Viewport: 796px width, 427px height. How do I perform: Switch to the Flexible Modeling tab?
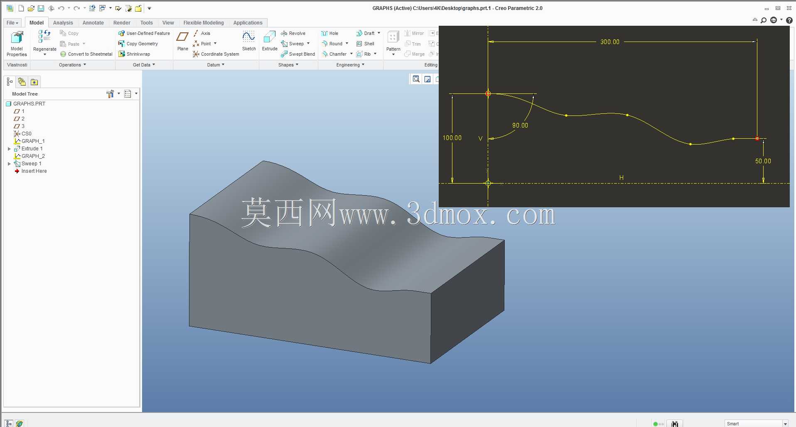click(204, 23)
